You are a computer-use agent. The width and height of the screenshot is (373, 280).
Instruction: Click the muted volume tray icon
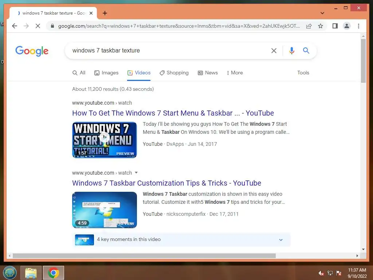[x=321, y=273]
